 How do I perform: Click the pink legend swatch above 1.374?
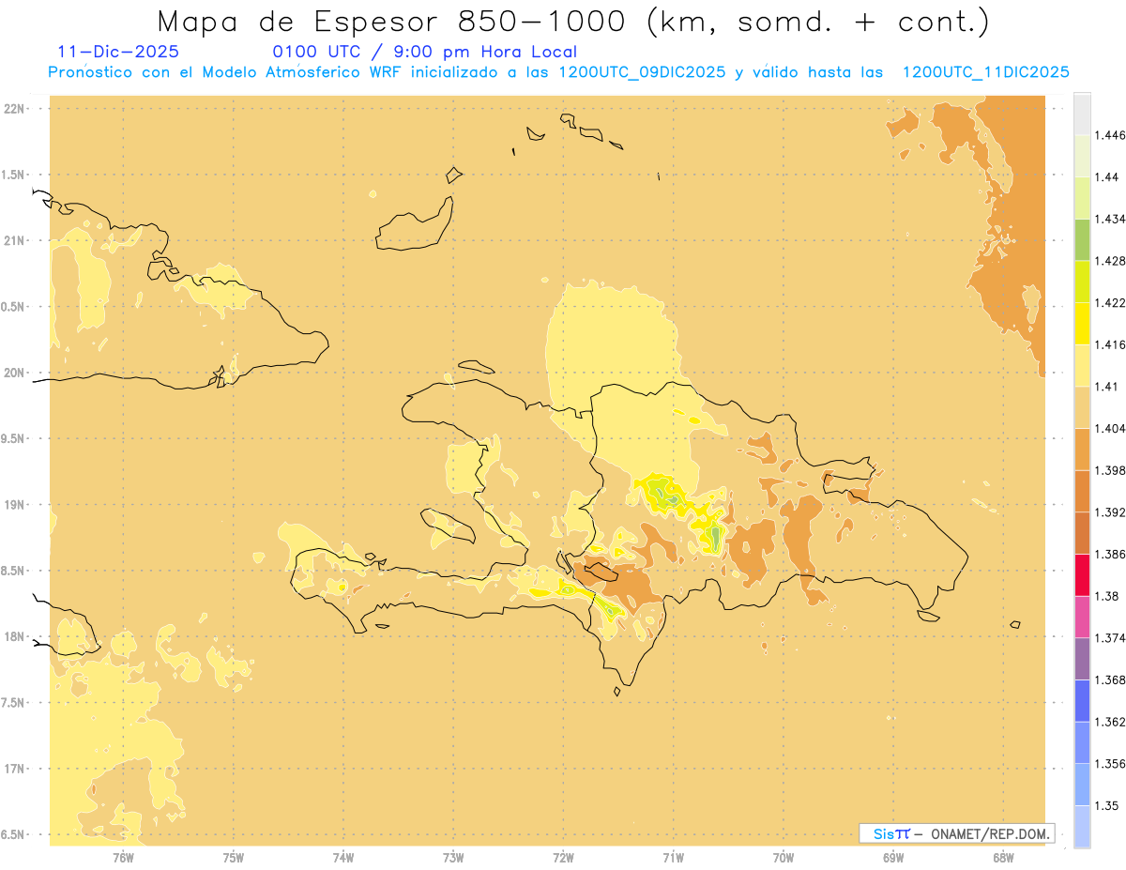pyautogui.click(x=1082, y=617)
